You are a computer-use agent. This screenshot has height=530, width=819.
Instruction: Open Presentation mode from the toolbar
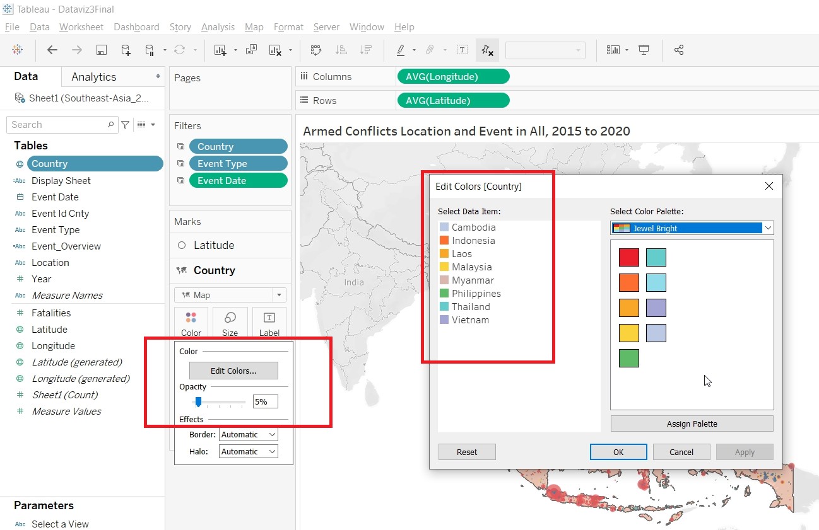coord(644,50)
